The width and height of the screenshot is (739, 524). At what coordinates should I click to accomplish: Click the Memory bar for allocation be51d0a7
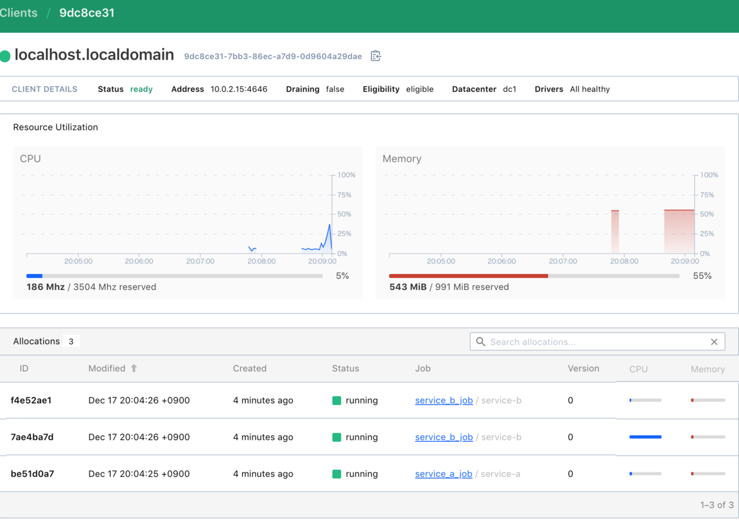708,474
